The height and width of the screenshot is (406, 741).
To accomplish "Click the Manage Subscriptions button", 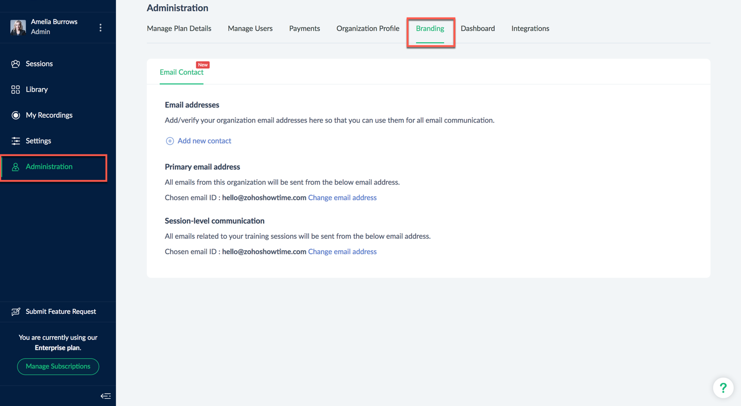I will click(x=58, y=366).
